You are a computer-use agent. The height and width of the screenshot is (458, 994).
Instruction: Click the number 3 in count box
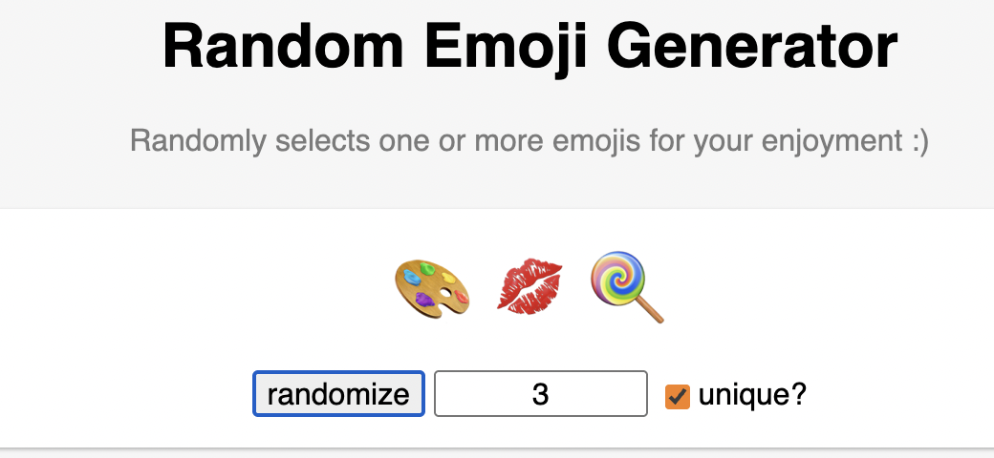[x=541, y=394]
